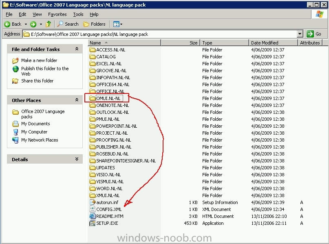
Task: Click the Back navigation button
Action: coord(13,24)
